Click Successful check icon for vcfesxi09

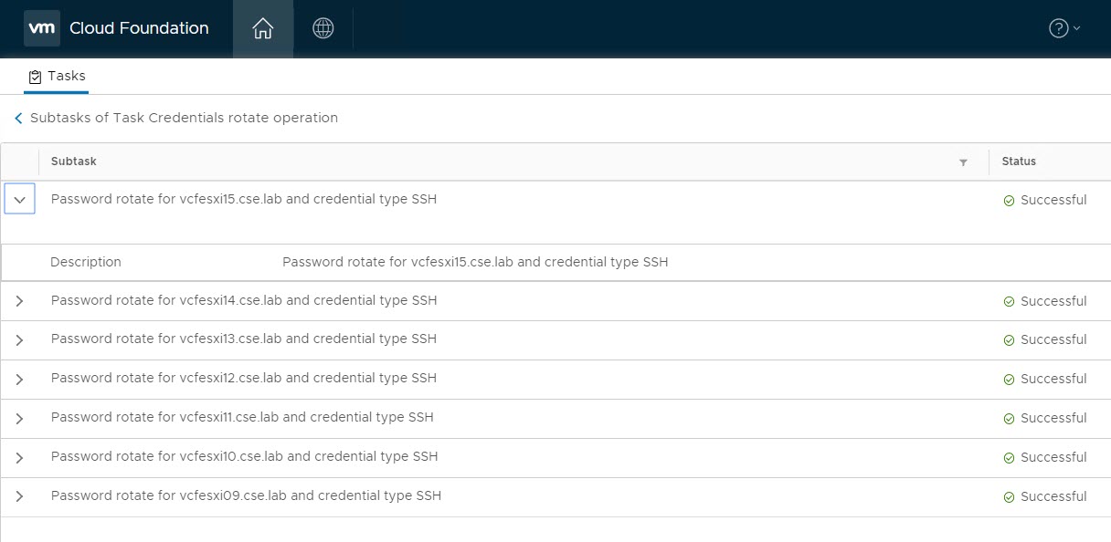1009,497
